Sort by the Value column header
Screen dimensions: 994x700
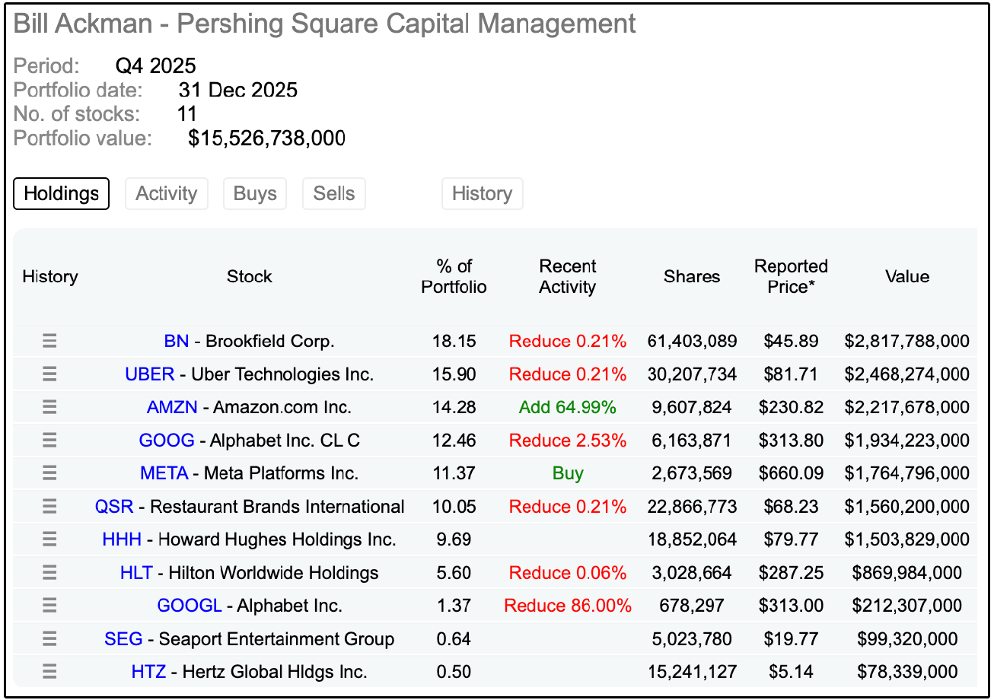pos(907,277)
